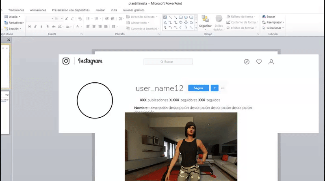Close the slides thumbnail pane
This screenshot has width=325, height=181.
9,40
